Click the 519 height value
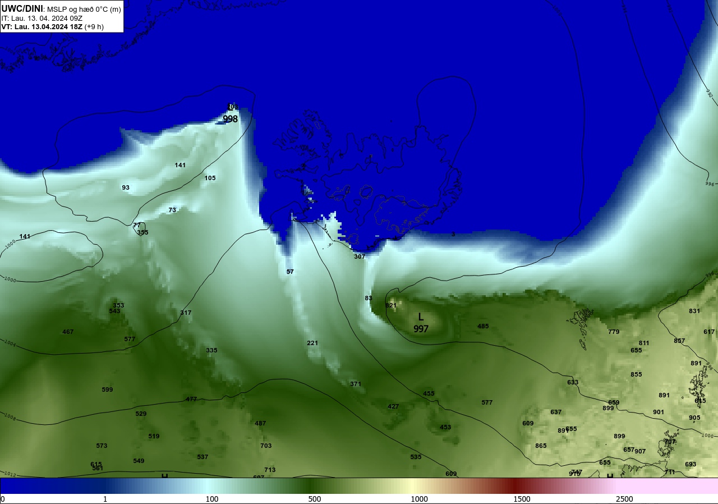 [x=154, y=436]
